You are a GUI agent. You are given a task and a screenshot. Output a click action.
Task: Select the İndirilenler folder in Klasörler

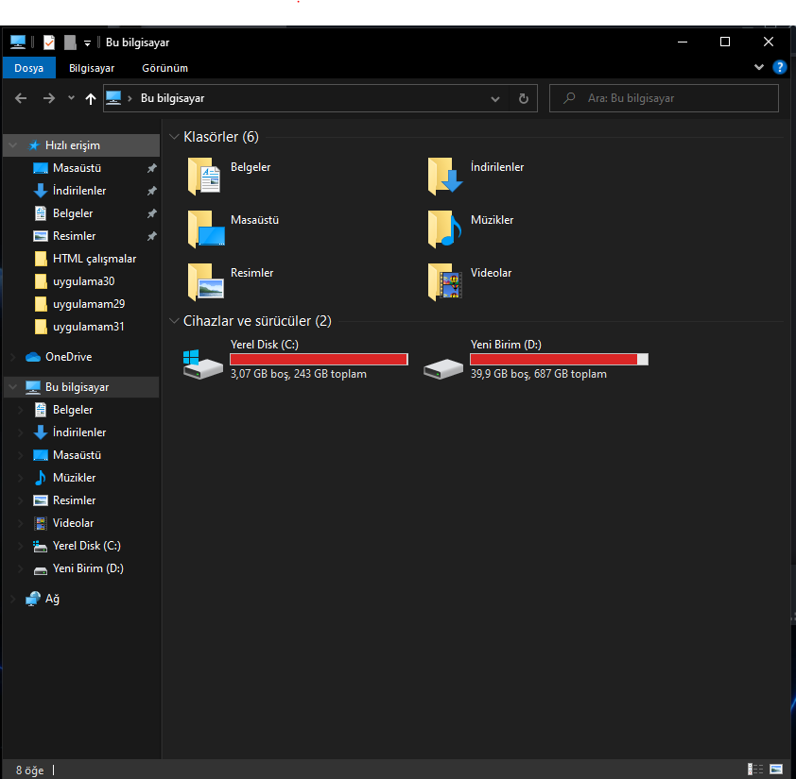(476, 176)
